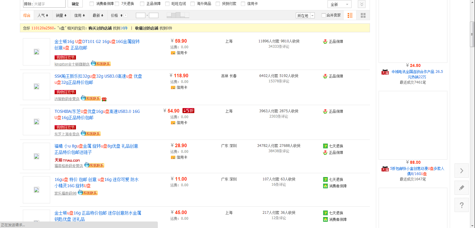Sort by 人气
The height and width of the screenshot is (228, 475).
43,15
